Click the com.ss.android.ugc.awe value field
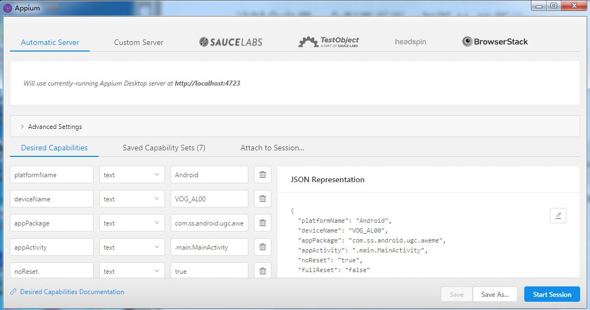Screen dimensions: 590x310 [x=209, y=223]
